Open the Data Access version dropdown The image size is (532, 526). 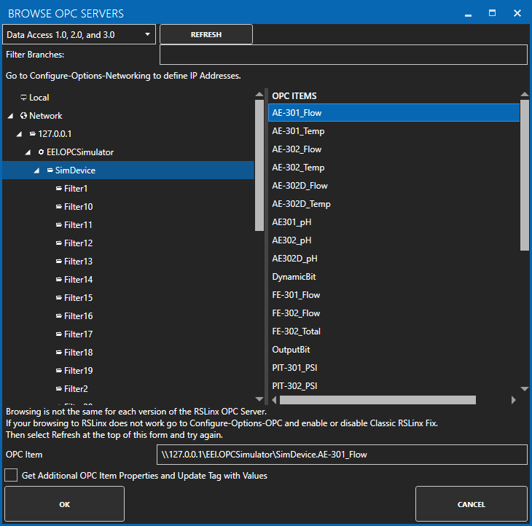pyautogui.click(x=79, y=34)
